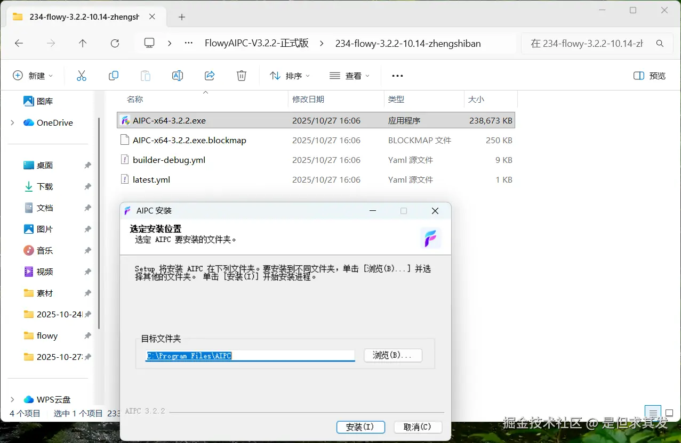Screen dimensions: 681x443
Task: Click the destination folder path field
Action: pyautogui.click(x=250, y=355)
